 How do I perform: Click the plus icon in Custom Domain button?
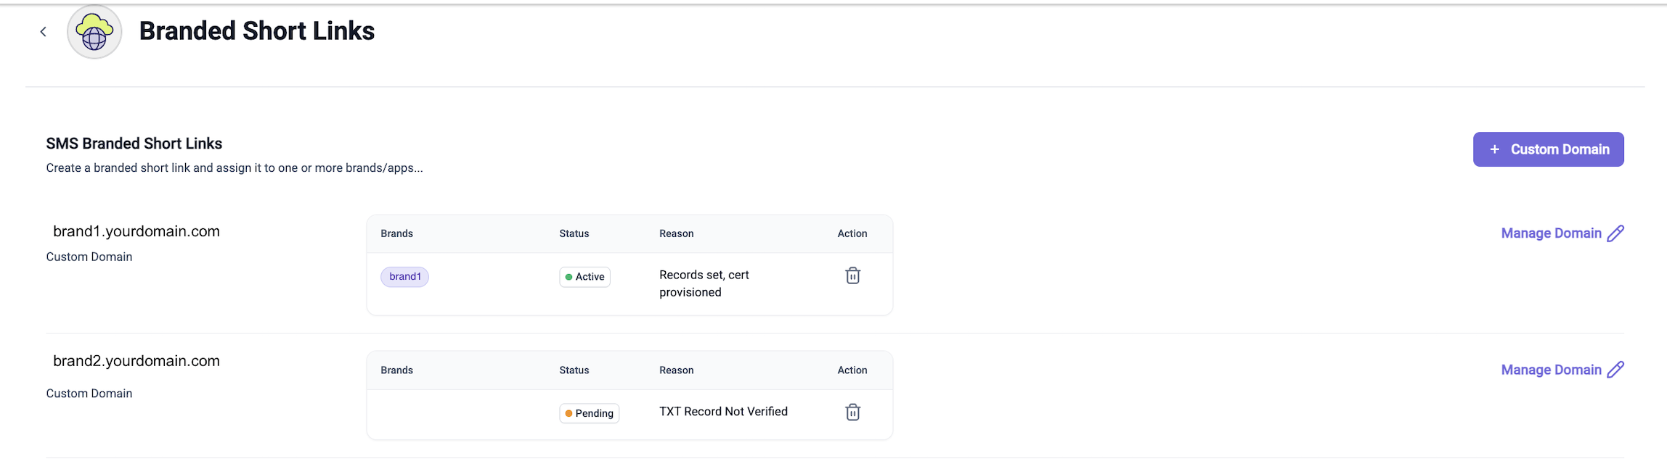point(1495,149)
